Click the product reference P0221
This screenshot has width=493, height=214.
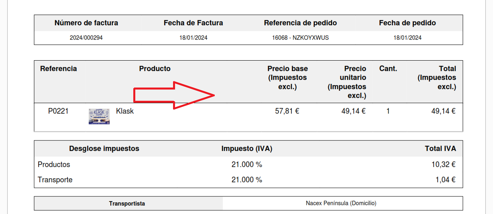click(58, 111)
